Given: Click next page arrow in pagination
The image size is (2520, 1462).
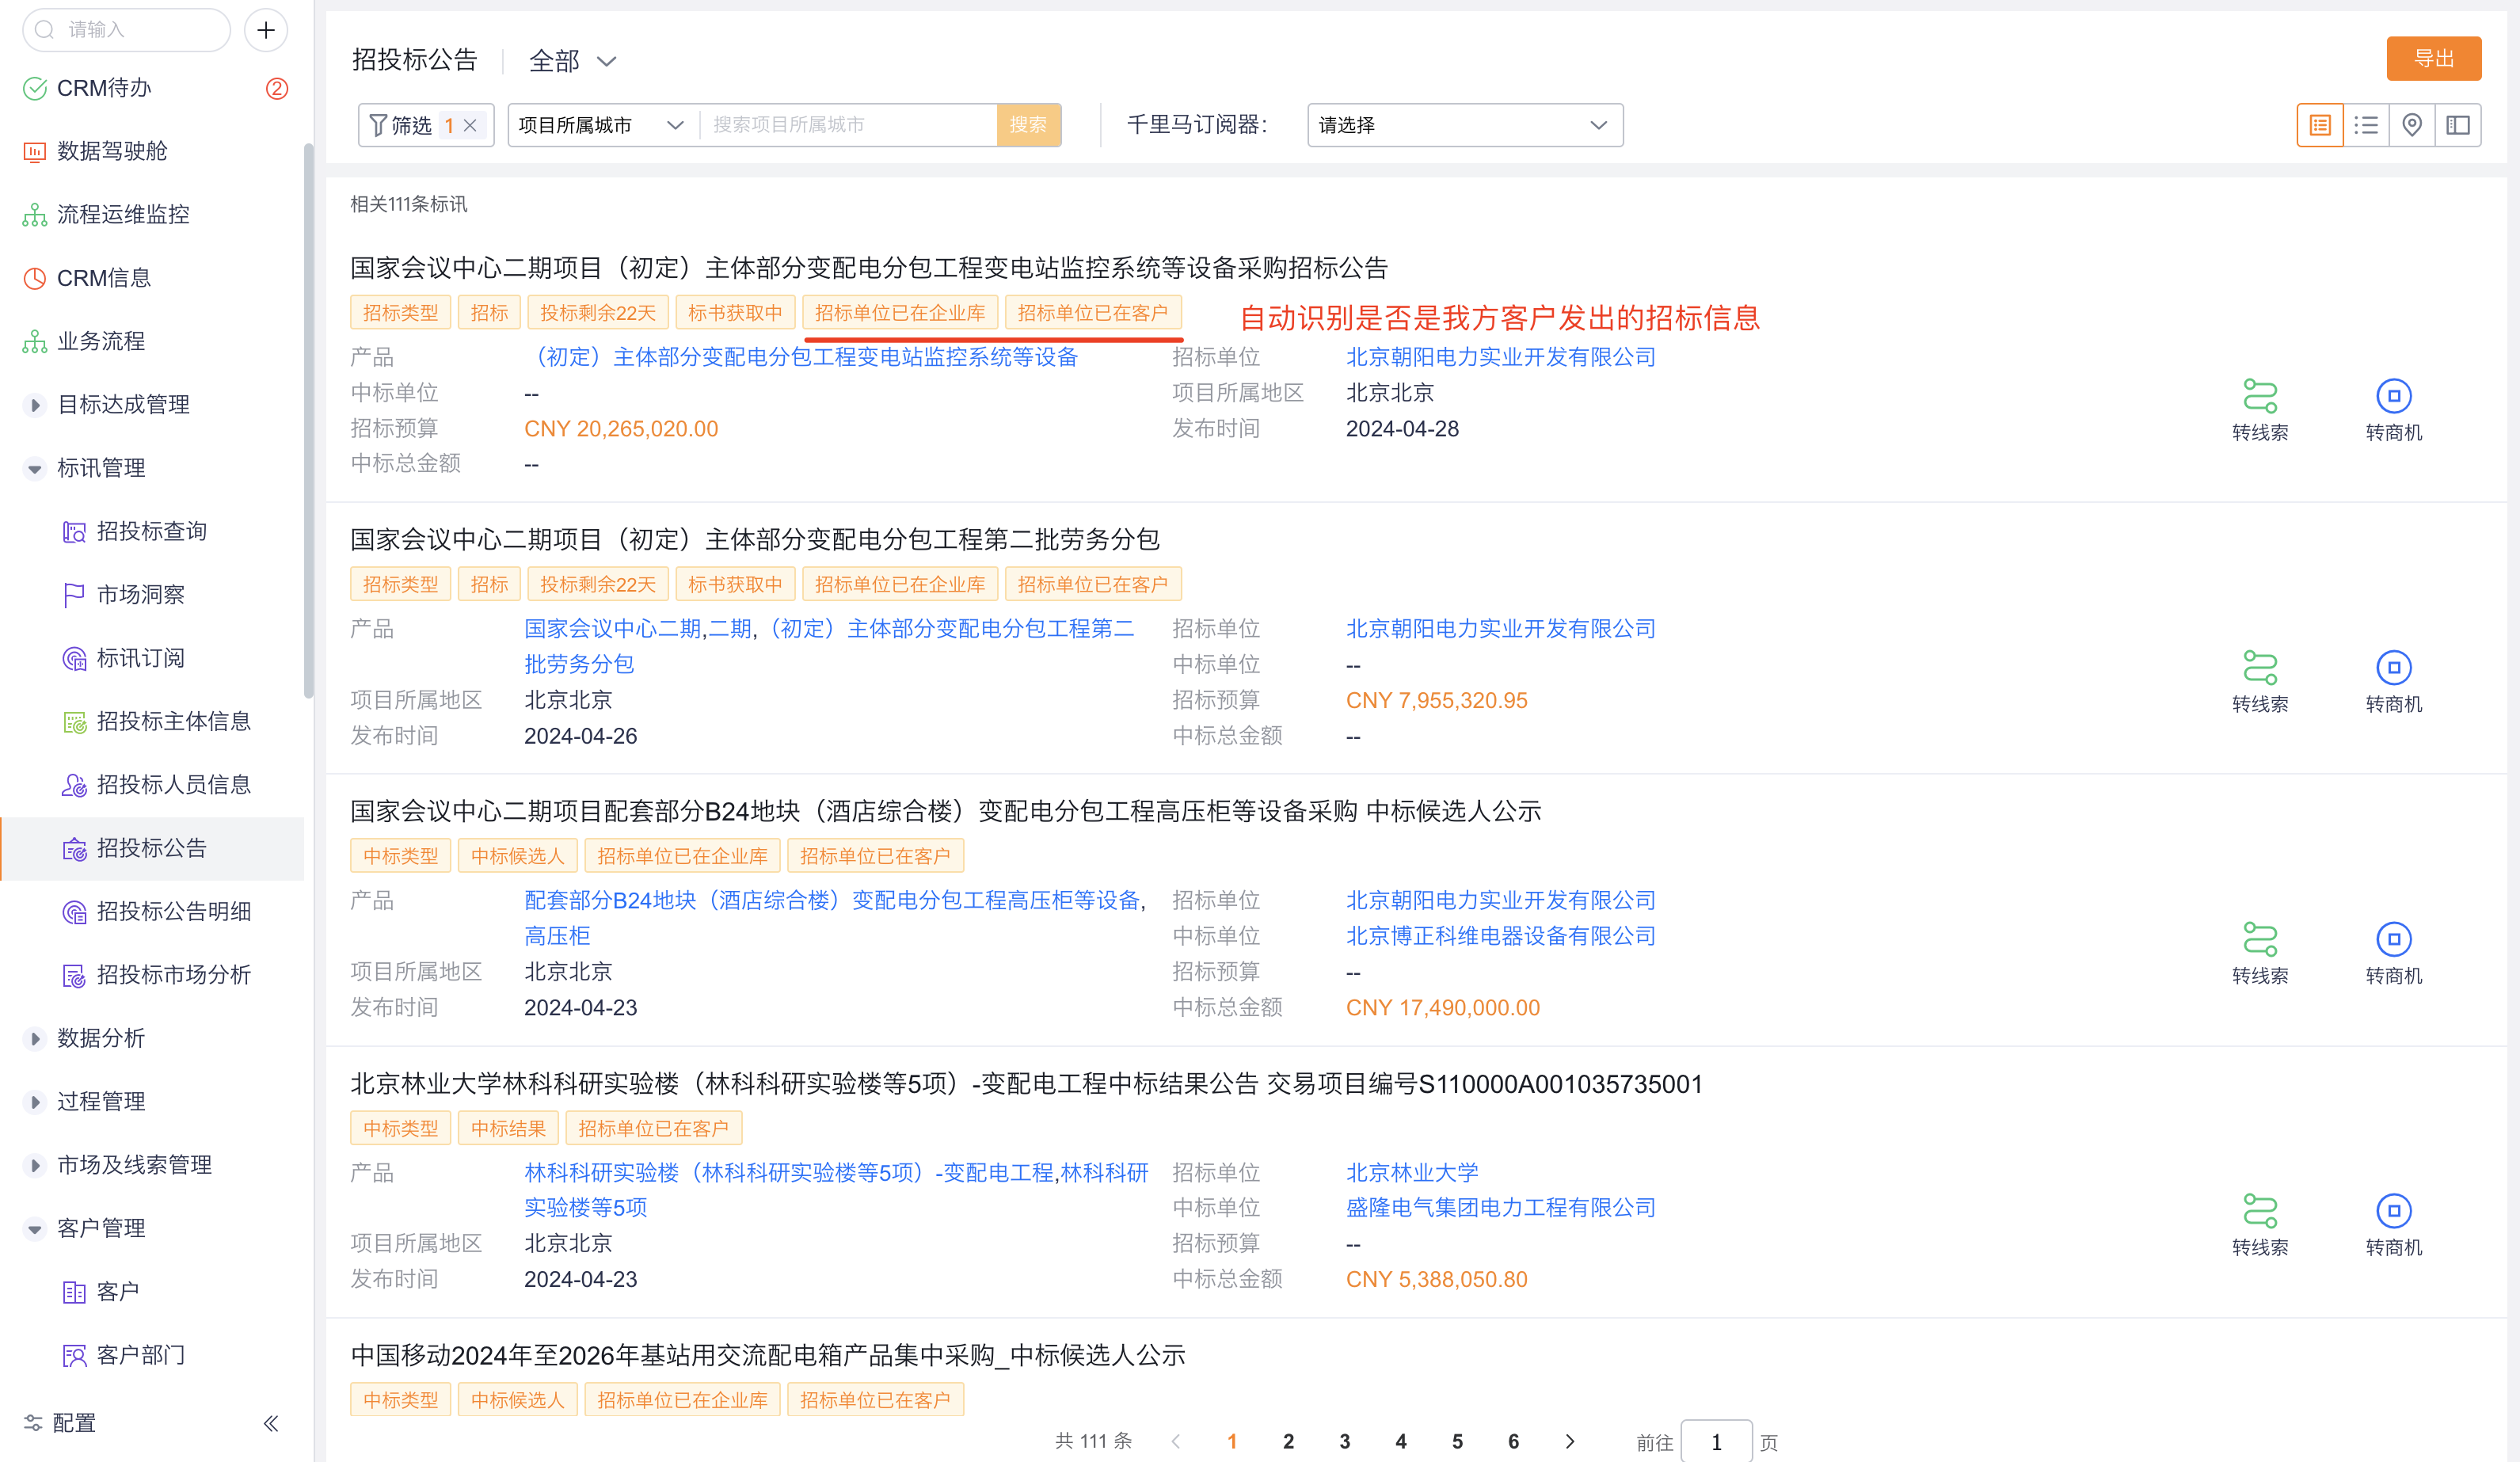Looking at the screenshot, I should coord(1570,1441).
